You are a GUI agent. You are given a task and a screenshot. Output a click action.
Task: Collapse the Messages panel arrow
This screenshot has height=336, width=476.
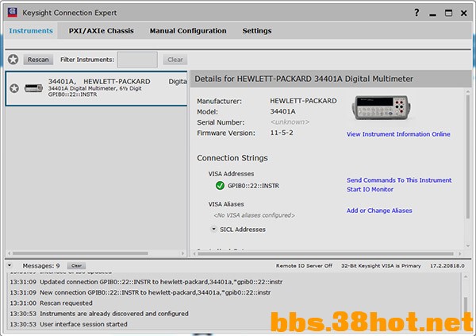pos(10,265)
